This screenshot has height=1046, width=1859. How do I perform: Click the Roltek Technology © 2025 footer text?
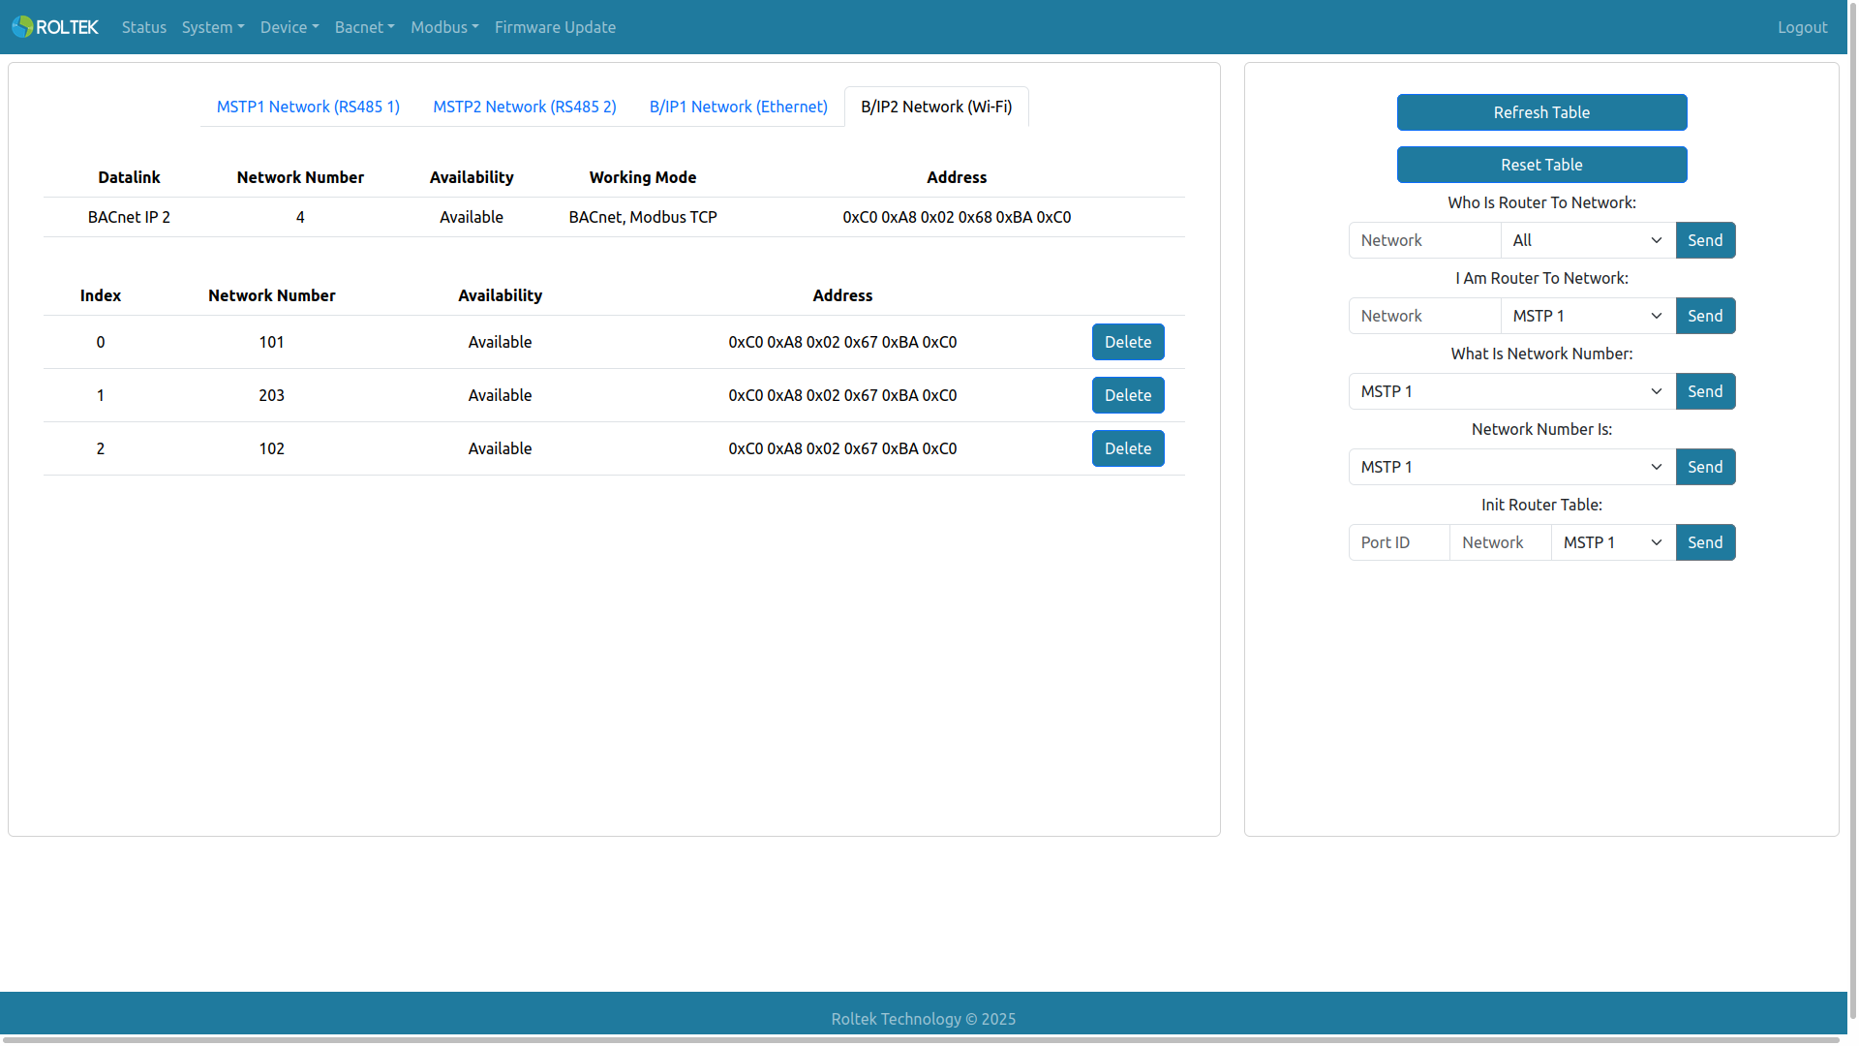click(923, 1019)
